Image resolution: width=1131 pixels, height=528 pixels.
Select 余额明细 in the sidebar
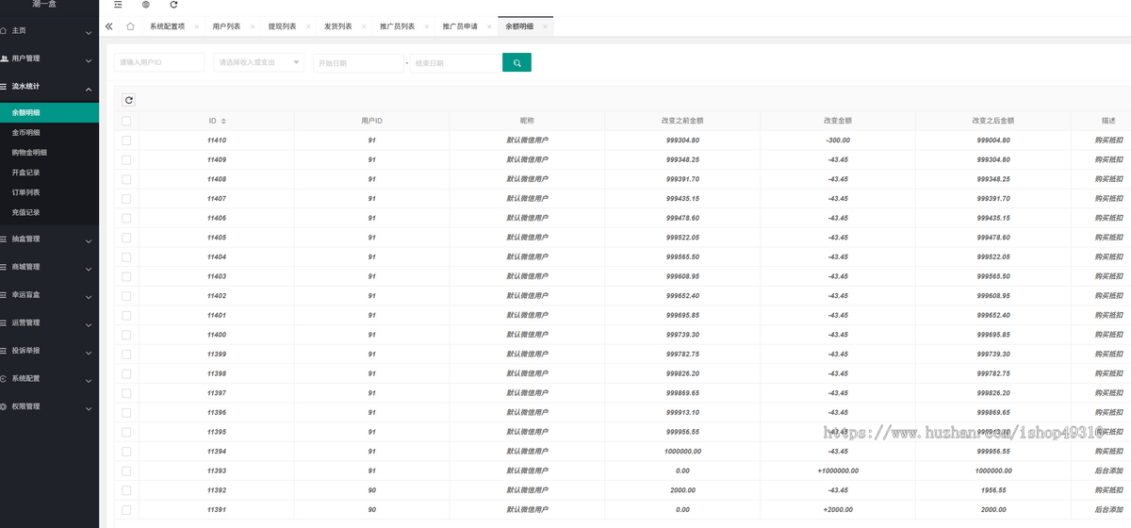click(49, 113)
